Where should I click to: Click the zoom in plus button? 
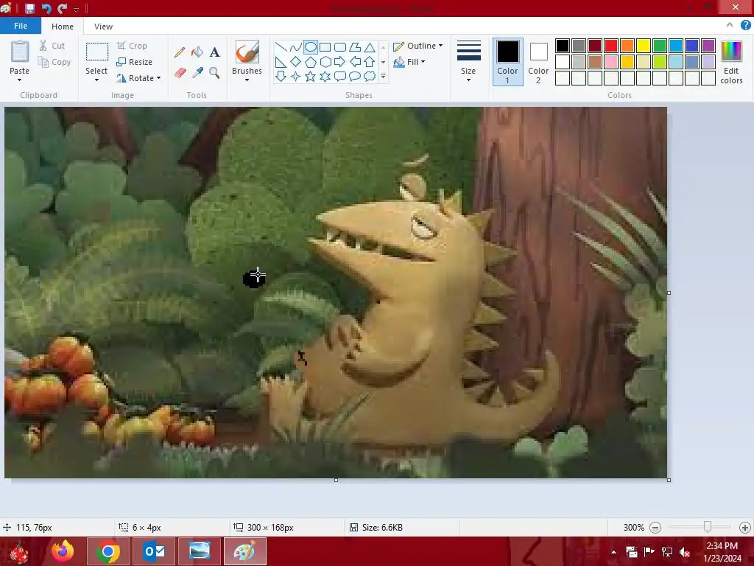(745, 528)
